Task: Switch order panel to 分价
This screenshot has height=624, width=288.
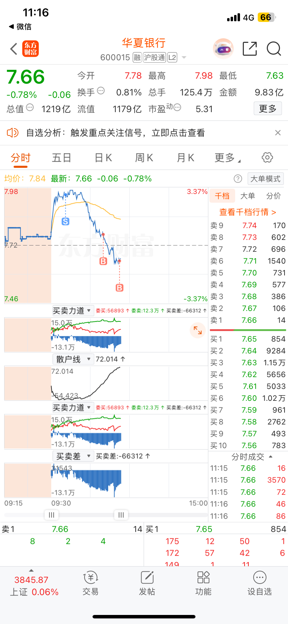Action: point(273,196)
